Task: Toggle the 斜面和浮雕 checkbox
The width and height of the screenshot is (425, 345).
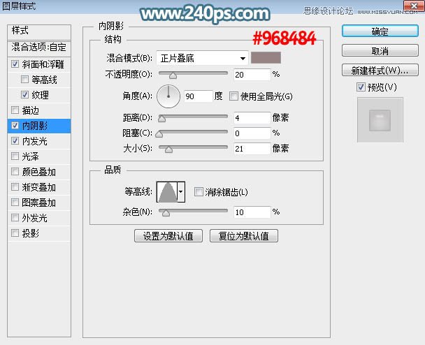Action: 15,64
